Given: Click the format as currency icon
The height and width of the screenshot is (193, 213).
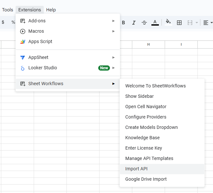Looking at the screenshot, I should [x=3, y=22].
